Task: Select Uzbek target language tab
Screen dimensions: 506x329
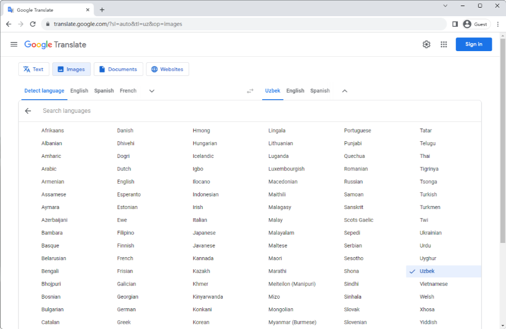Action: (x=273, y=91)
